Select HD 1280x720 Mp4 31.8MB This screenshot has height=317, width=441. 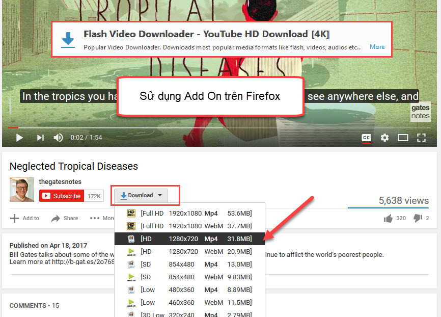tap(189, 239)
